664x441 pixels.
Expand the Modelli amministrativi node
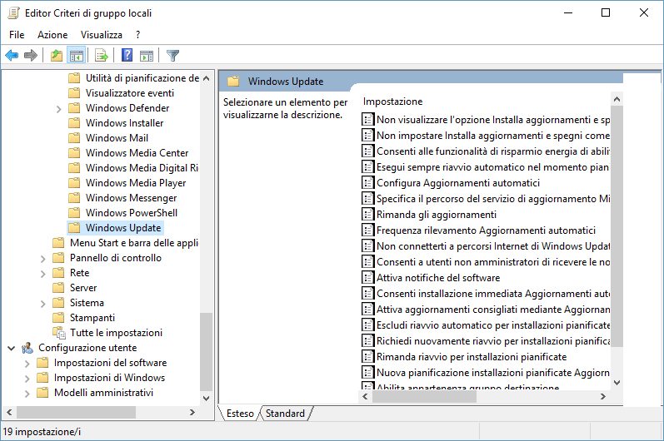(27, 393)
